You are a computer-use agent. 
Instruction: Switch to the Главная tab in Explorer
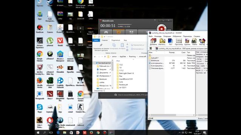105,40
